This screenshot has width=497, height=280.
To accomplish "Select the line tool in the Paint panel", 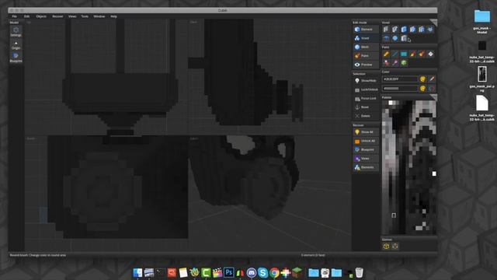I will click(x=395, y=54).
